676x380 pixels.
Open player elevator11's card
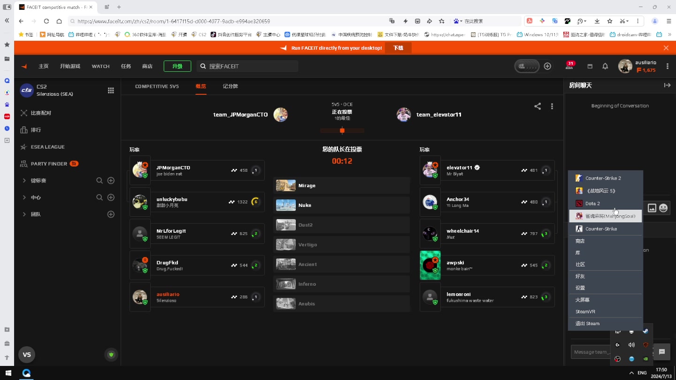point(487,170)
